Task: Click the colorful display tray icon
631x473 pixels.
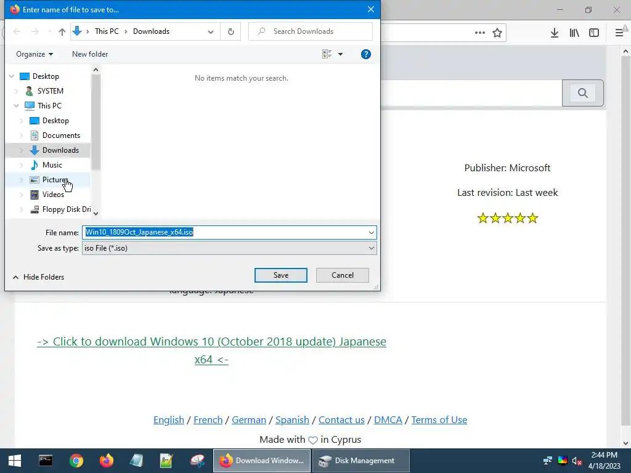Action: coord(562,461)
